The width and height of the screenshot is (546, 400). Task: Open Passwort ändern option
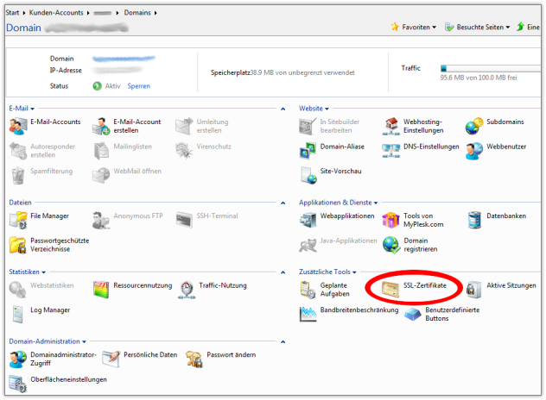[193, 355]
